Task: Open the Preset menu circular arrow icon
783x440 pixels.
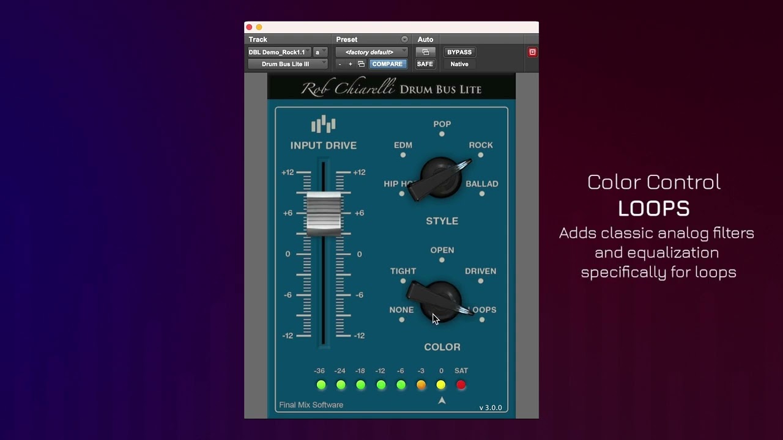Action: coord(404,39)
